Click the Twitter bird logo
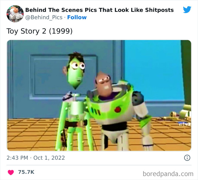 coord(187,9)
